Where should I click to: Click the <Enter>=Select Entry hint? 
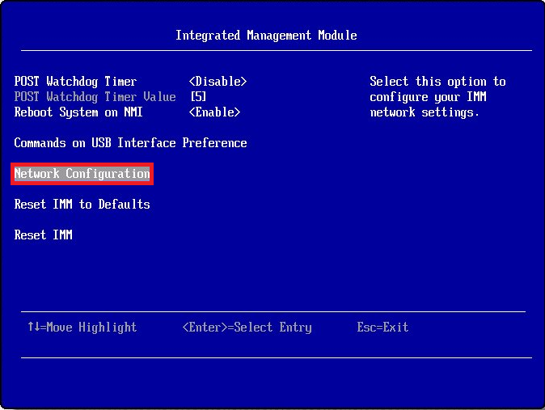[247, 328]
